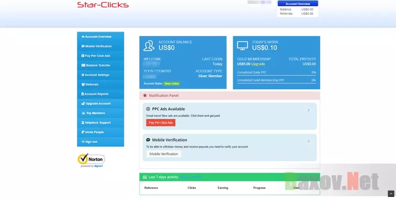This screenshot has height=199, width=396.
Task: Click the Norton secured badge
Action: point(91,160)
